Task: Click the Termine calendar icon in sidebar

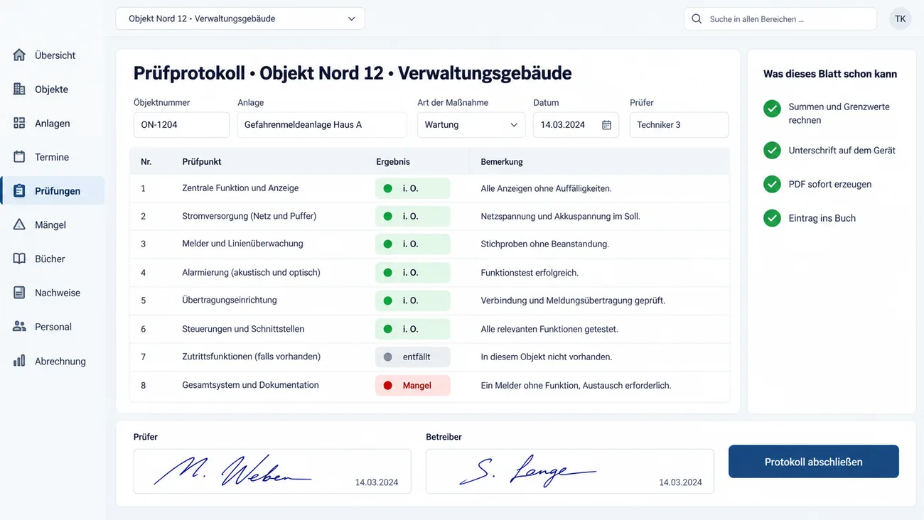Action: pos(19,157)
